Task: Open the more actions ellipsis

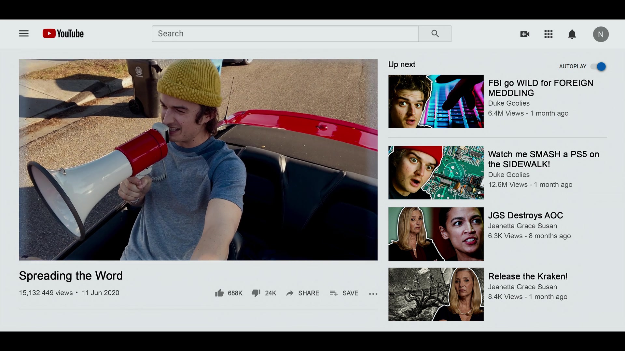Action: pyautogui.click(x=373, y=294)
